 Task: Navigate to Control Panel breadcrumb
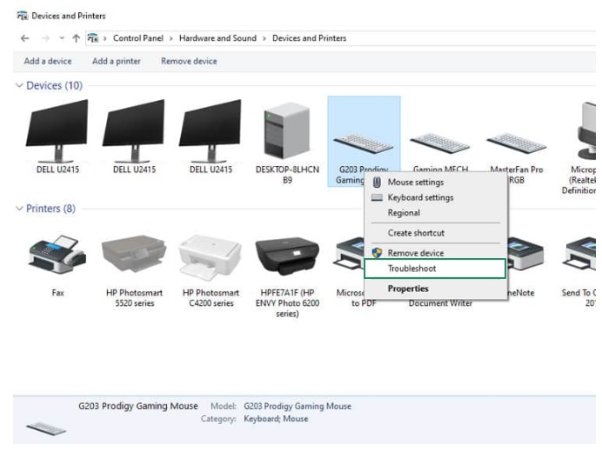pyautogui.click(x=137, y=38)
